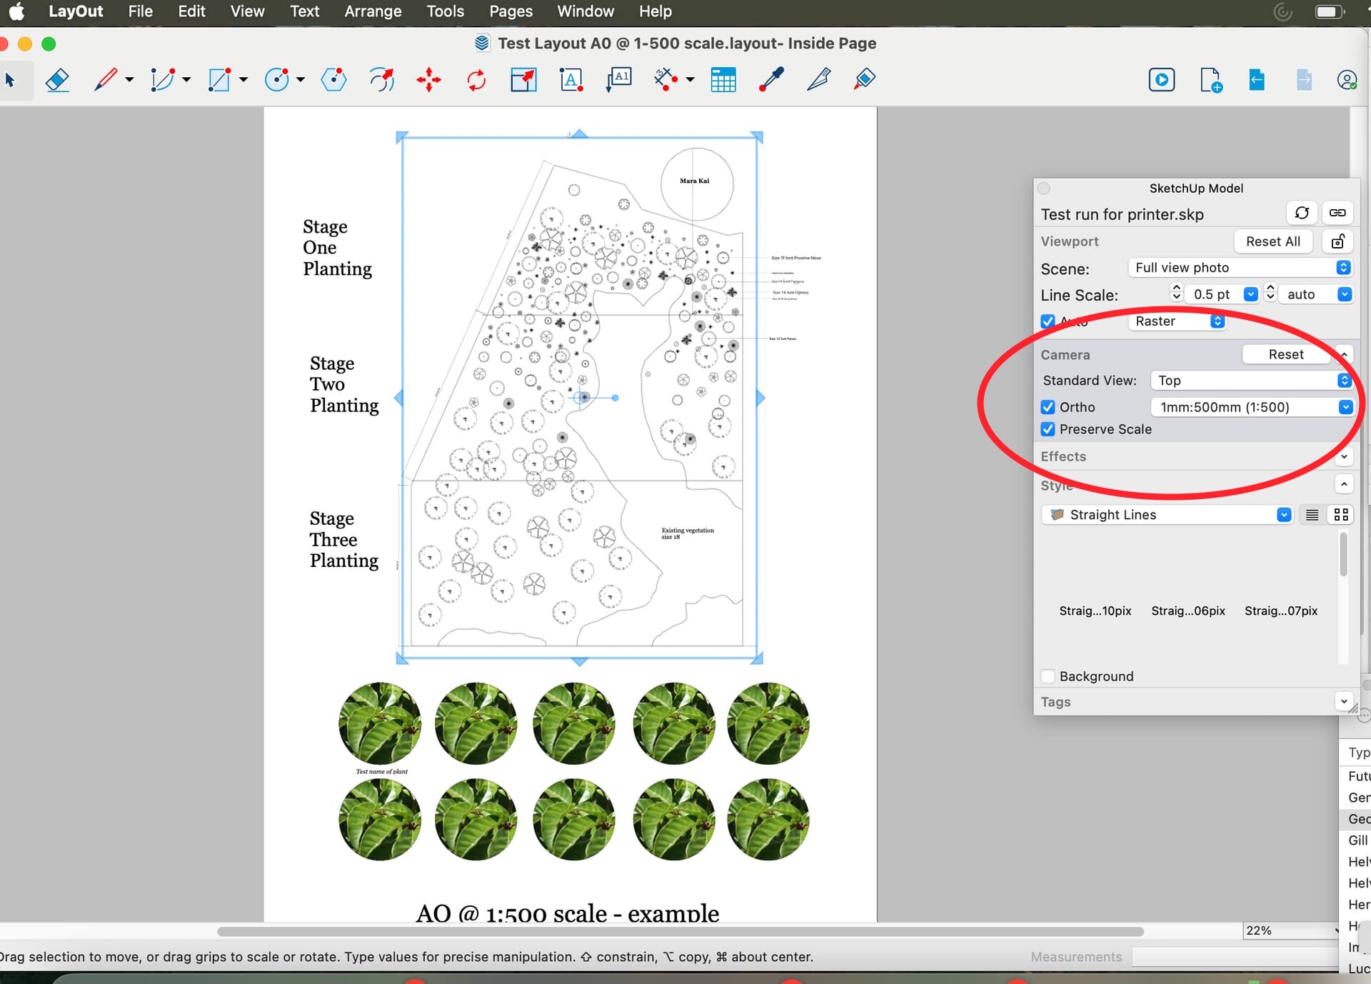Select the Table tool
Viewport: 1371px width, 984px height.
click(x=723, y=79)
